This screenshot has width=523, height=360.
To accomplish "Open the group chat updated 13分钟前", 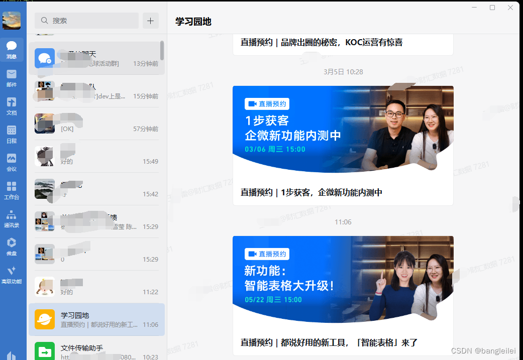I will pos(97,58).
